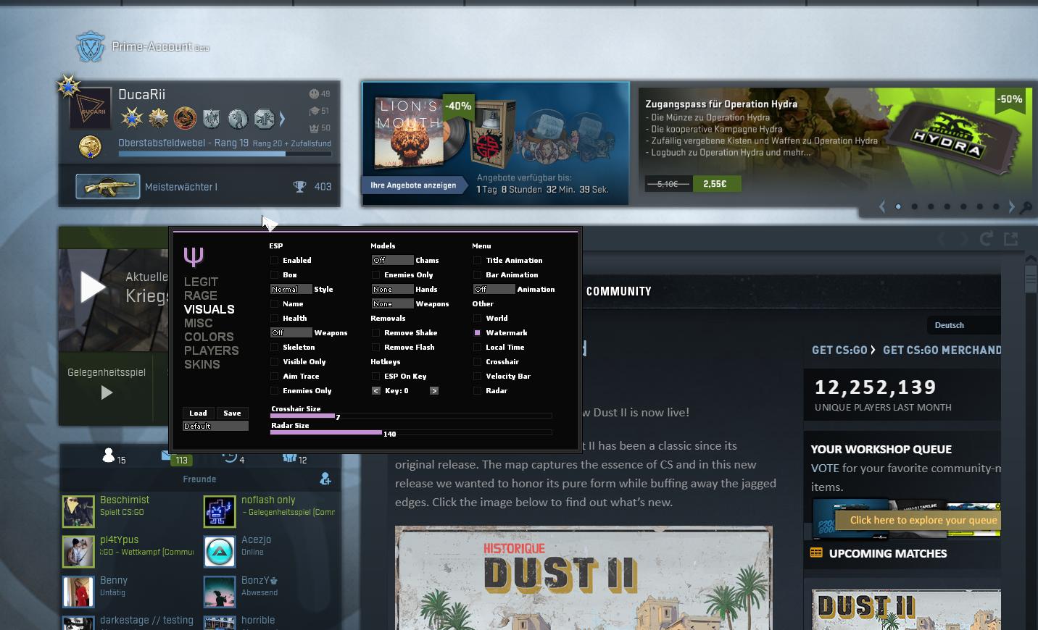
Task: Open the ESP Weapons dropdown set to Off
Action: (x=291, y=332)
